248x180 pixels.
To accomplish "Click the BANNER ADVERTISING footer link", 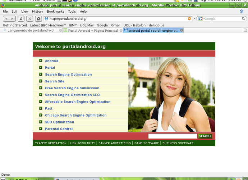I will [115, 143].
